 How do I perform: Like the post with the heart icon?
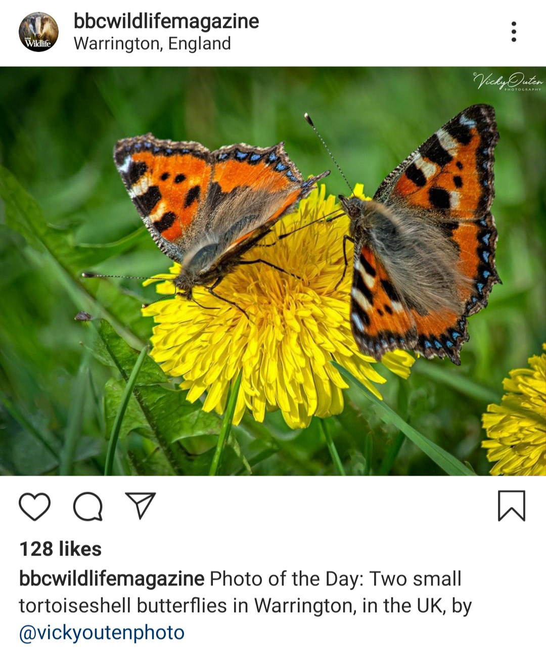click(35, 506)
